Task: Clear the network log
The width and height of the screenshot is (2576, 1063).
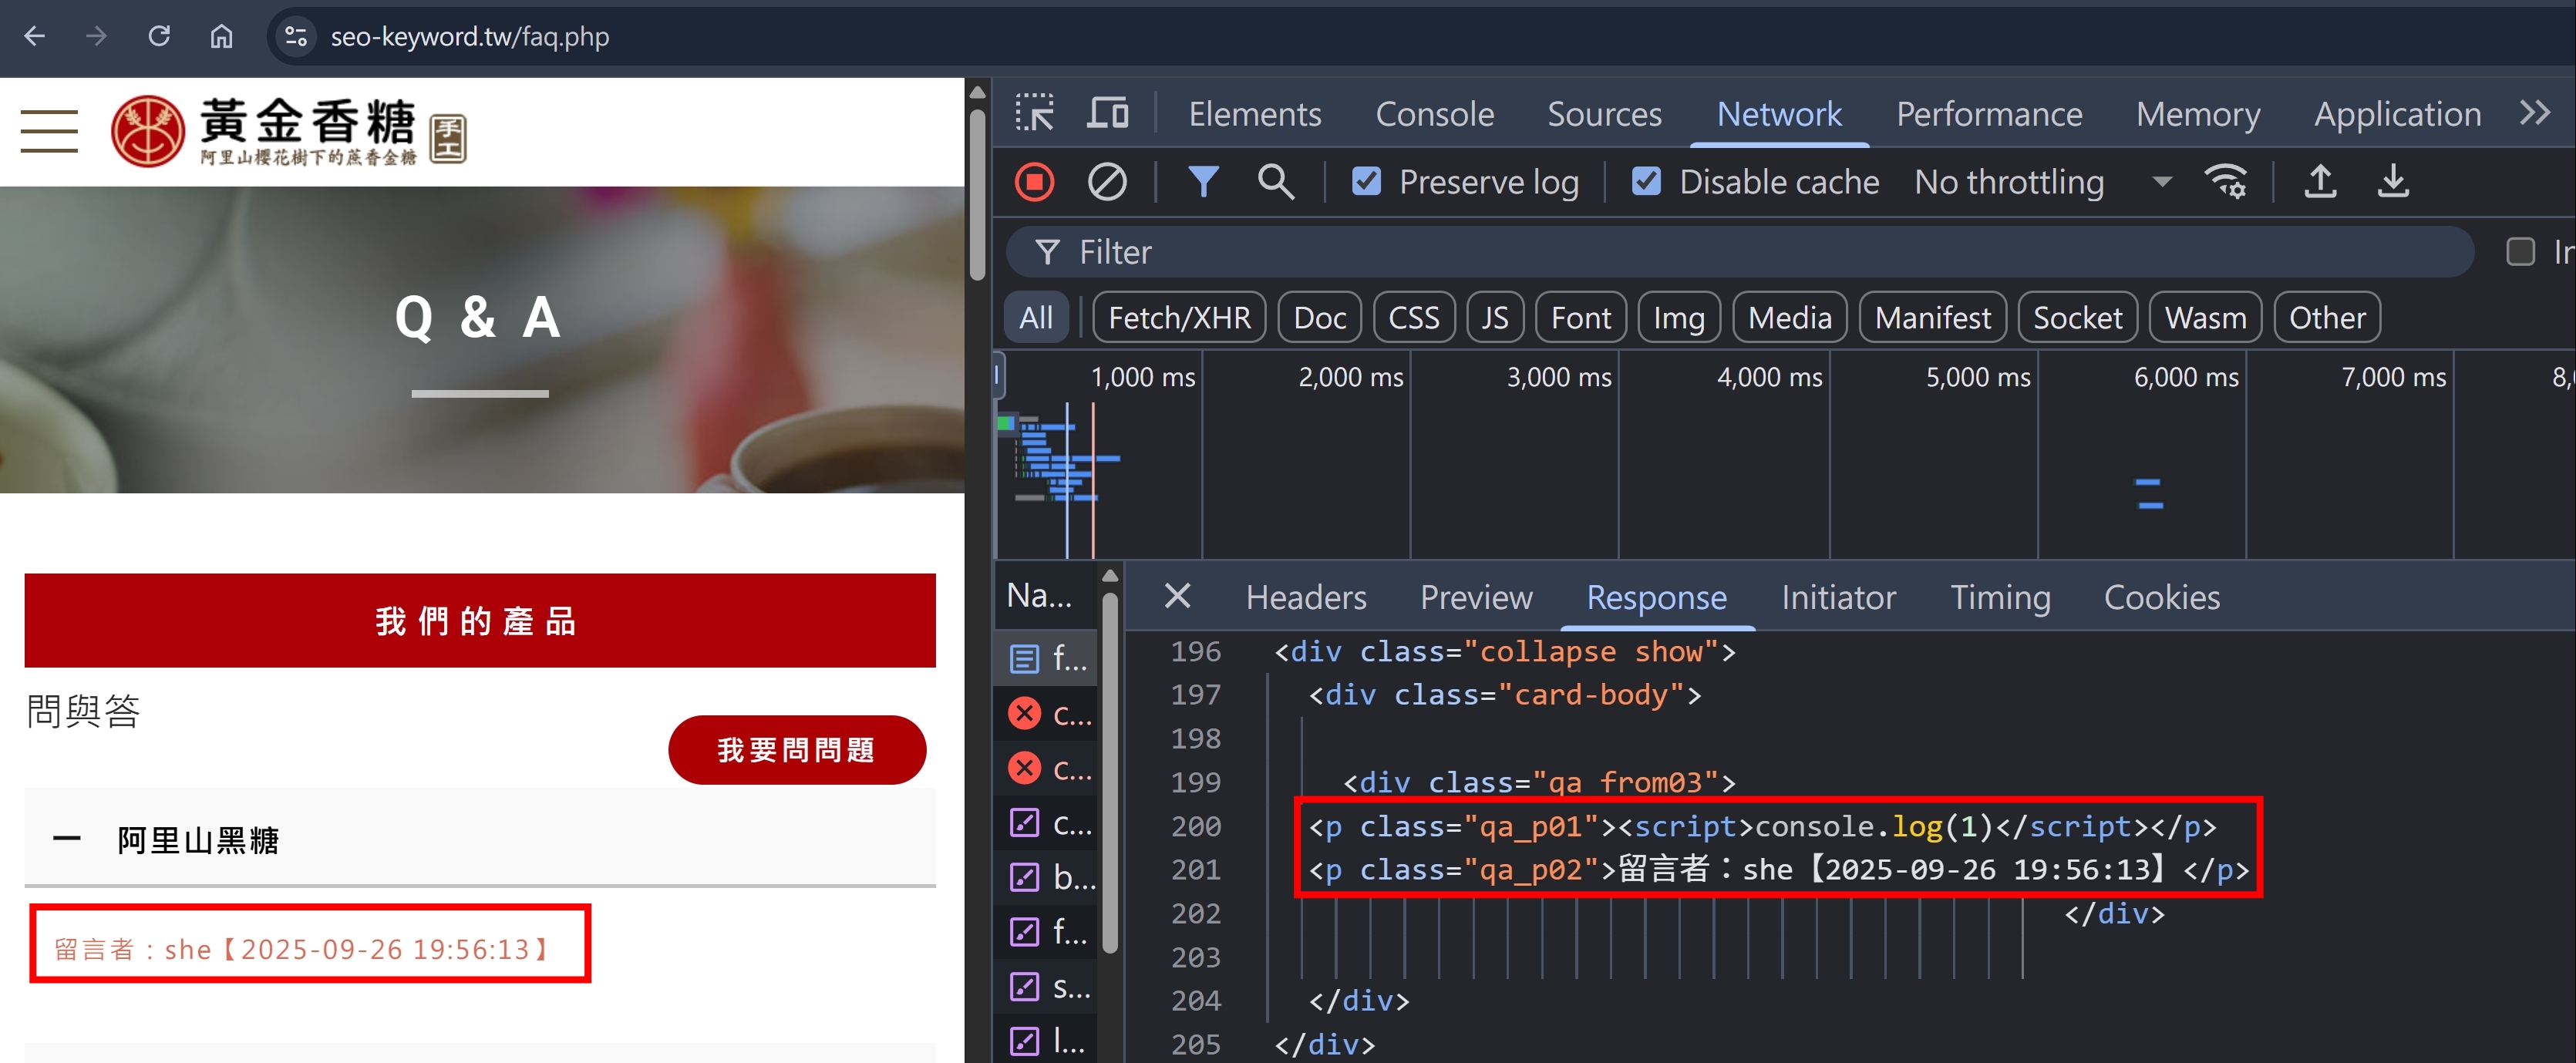Action: (1107, 182)
